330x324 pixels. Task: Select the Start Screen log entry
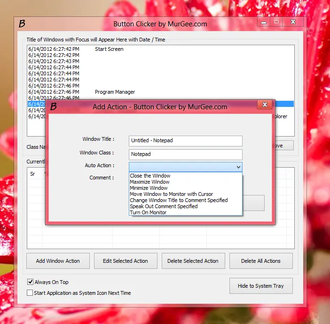point(161,49)
